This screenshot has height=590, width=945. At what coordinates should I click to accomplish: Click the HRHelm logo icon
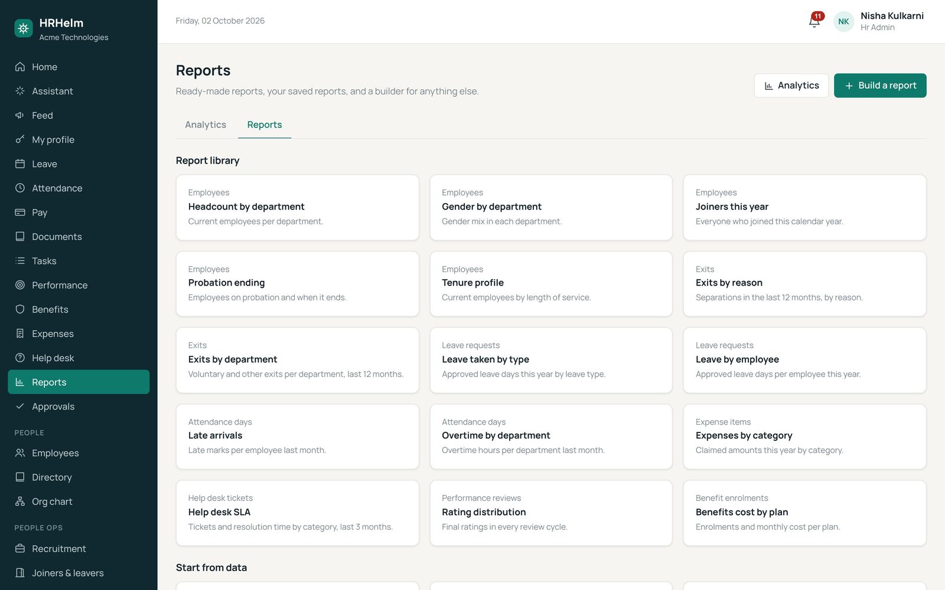tap(24, 28)
